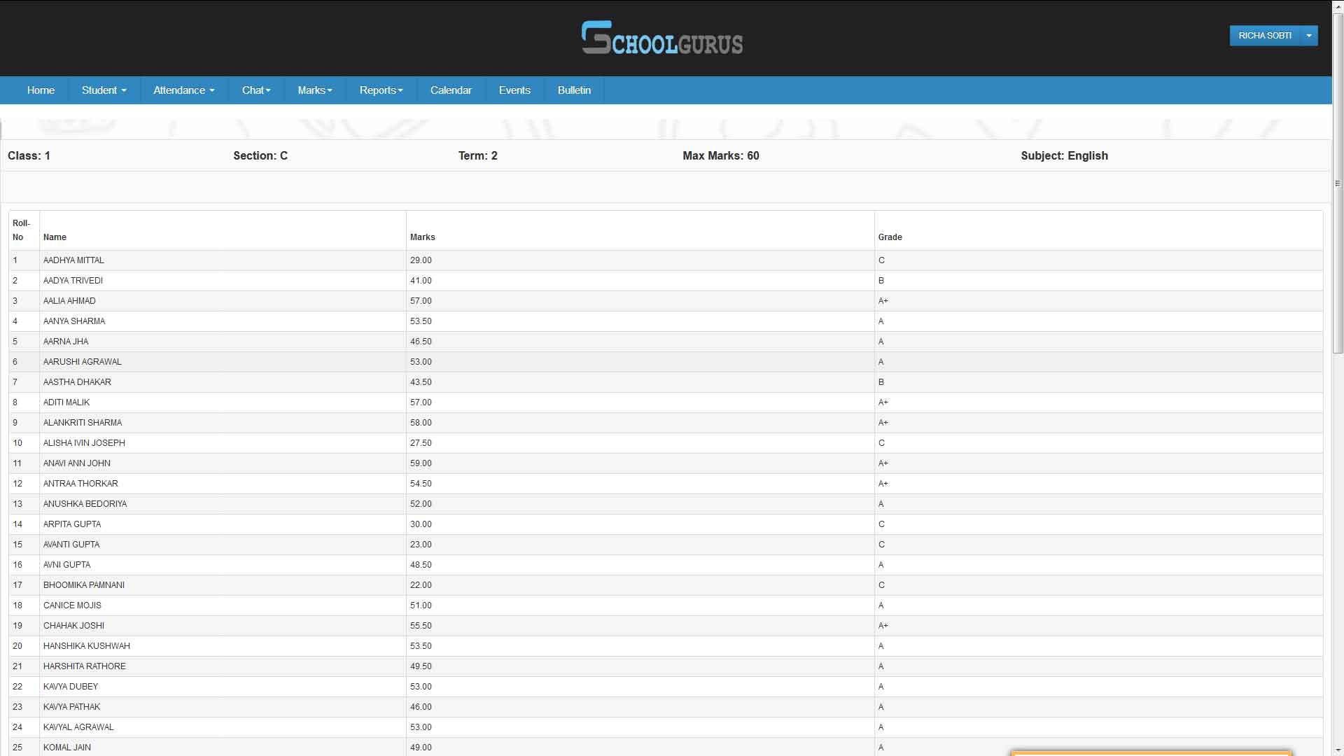Select the ALANKRITI SHARMA name cell
Screen dimensions: 1344x756
[x=83, y=423]
